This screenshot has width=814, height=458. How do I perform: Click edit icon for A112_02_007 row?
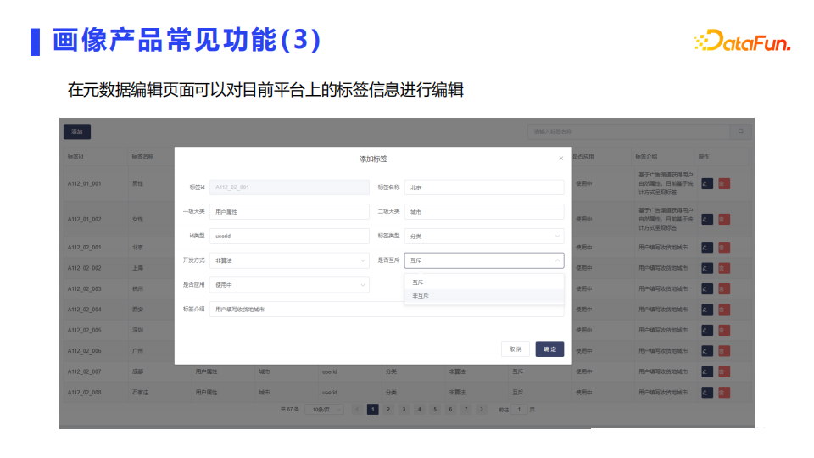707,371
